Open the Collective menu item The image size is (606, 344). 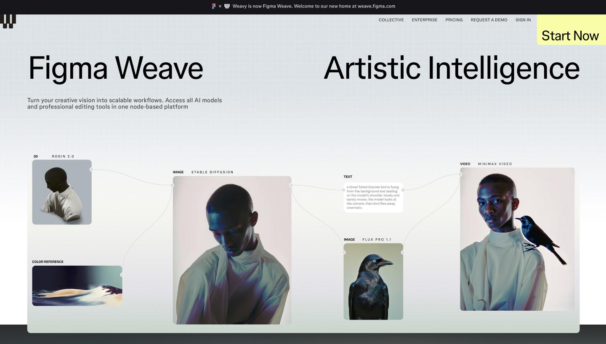tap(391, 20)
